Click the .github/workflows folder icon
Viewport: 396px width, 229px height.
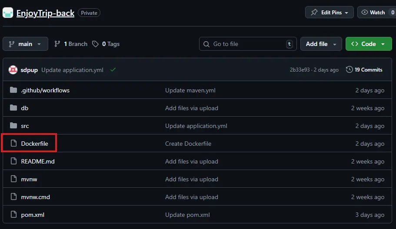point(13,91)
